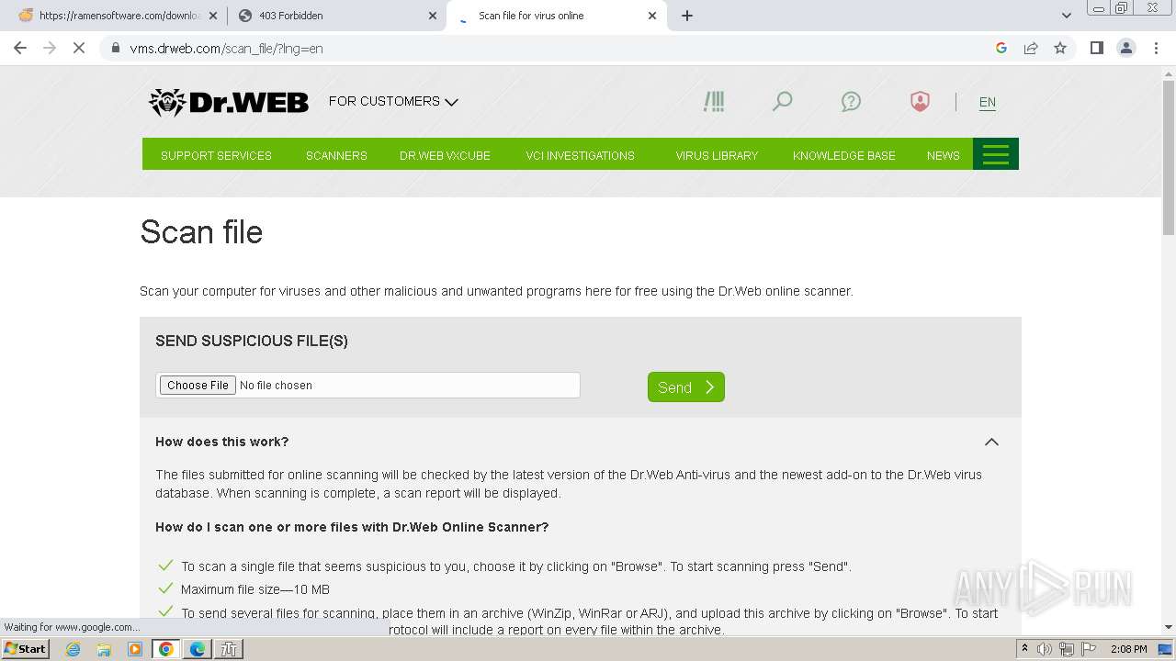View site information lock icon

pyautogui.click(x=116, y=48)
